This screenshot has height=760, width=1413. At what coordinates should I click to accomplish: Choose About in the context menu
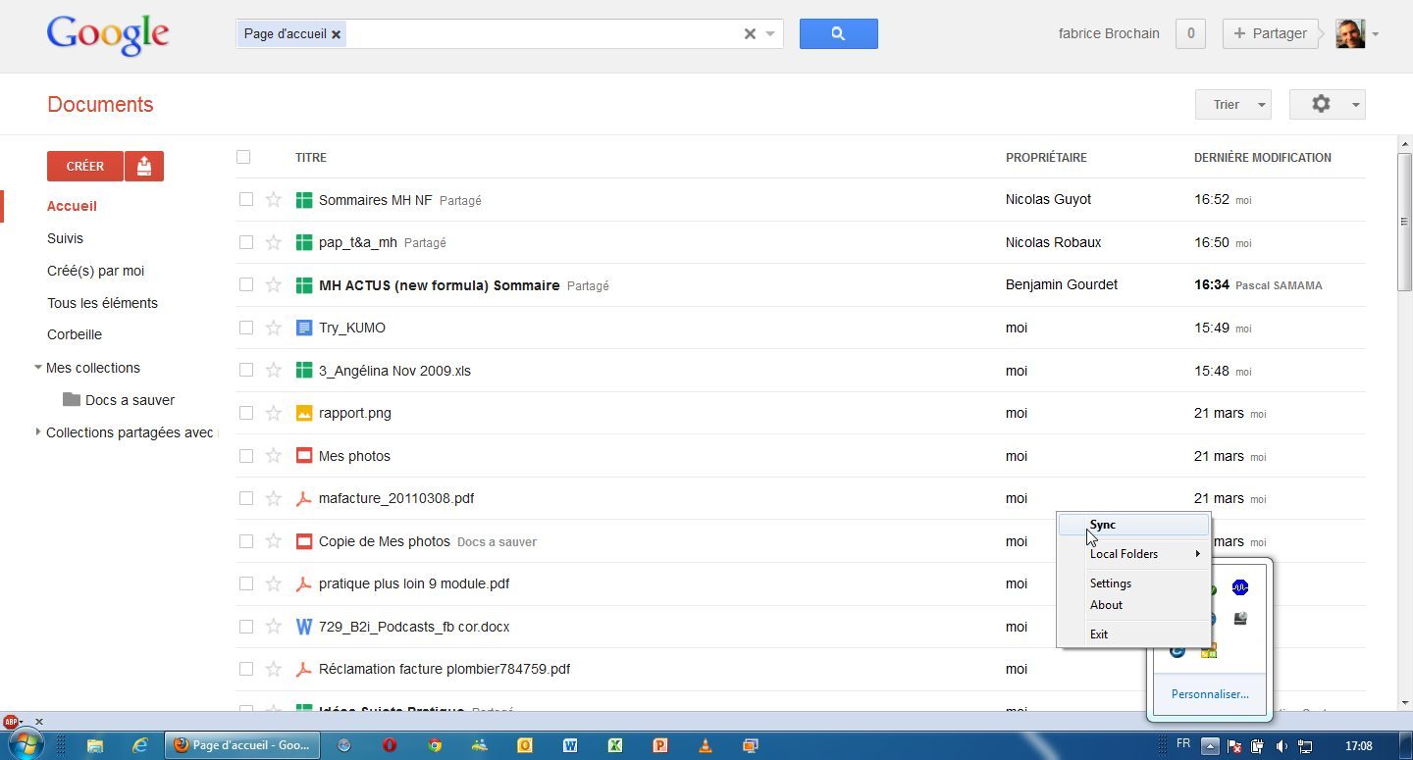1133,605
